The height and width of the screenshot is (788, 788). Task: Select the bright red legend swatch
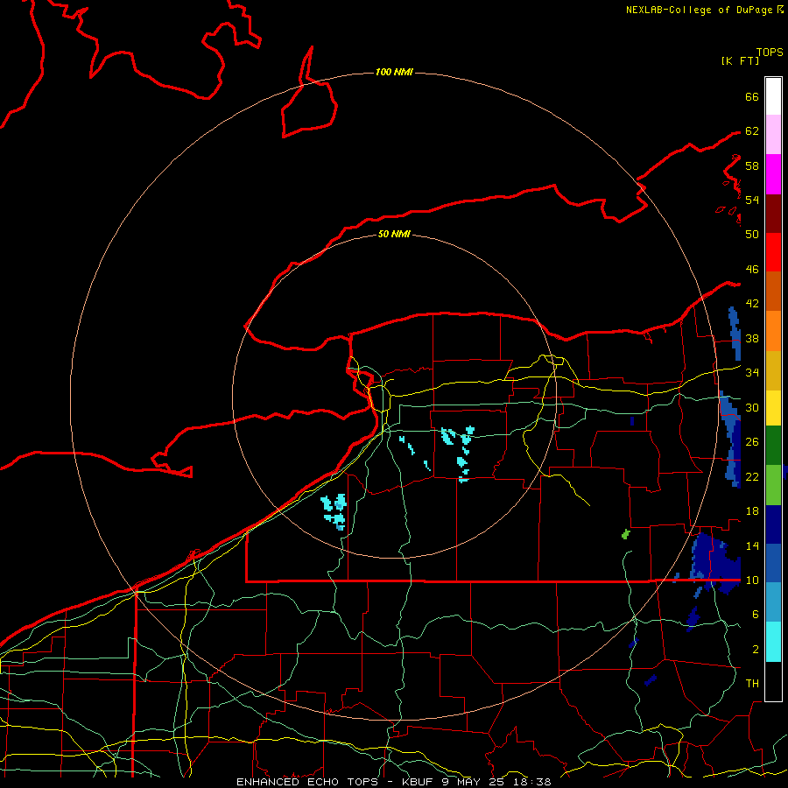[x=773, y=252]
